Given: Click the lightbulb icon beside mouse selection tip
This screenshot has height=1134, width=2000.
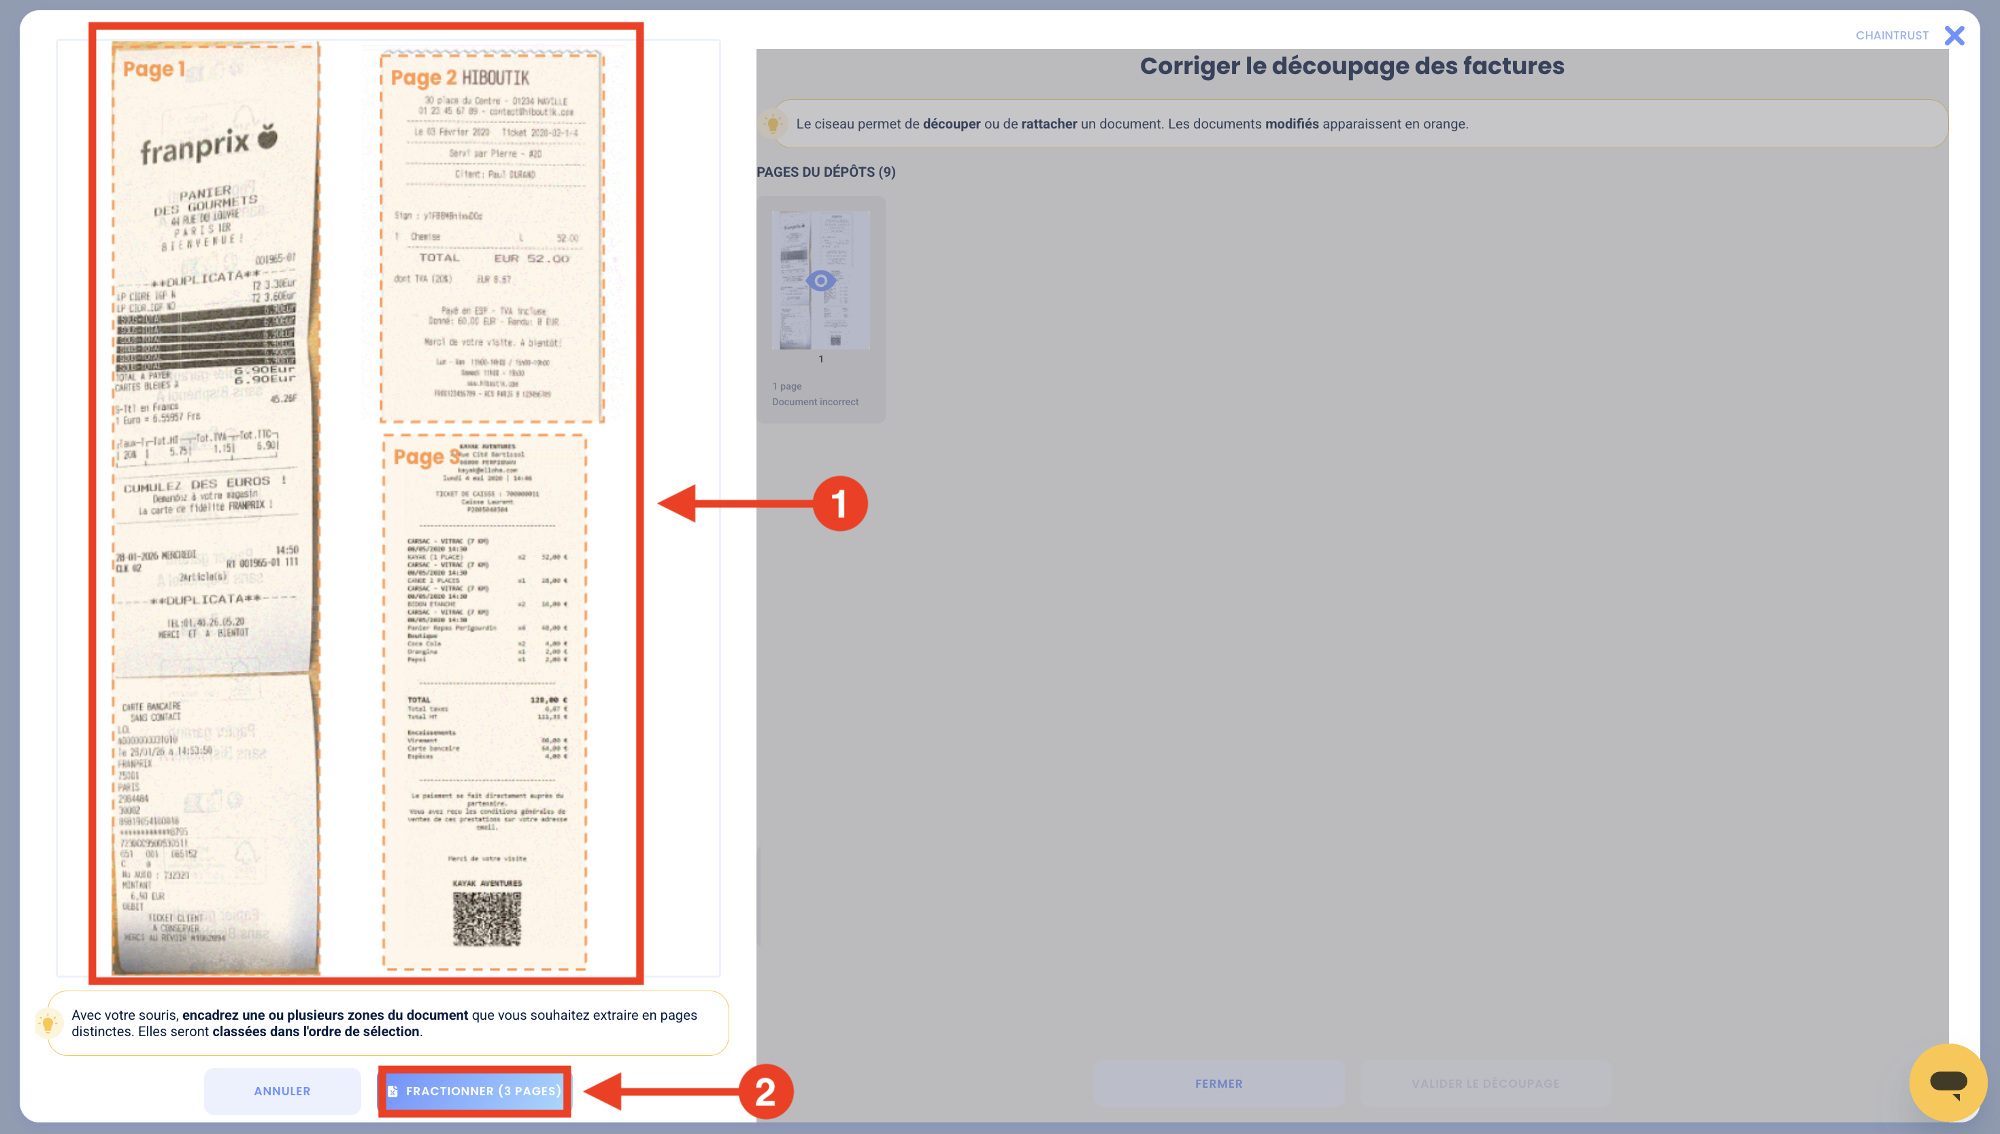Looking at the screenshot, I should (48, 1023).
